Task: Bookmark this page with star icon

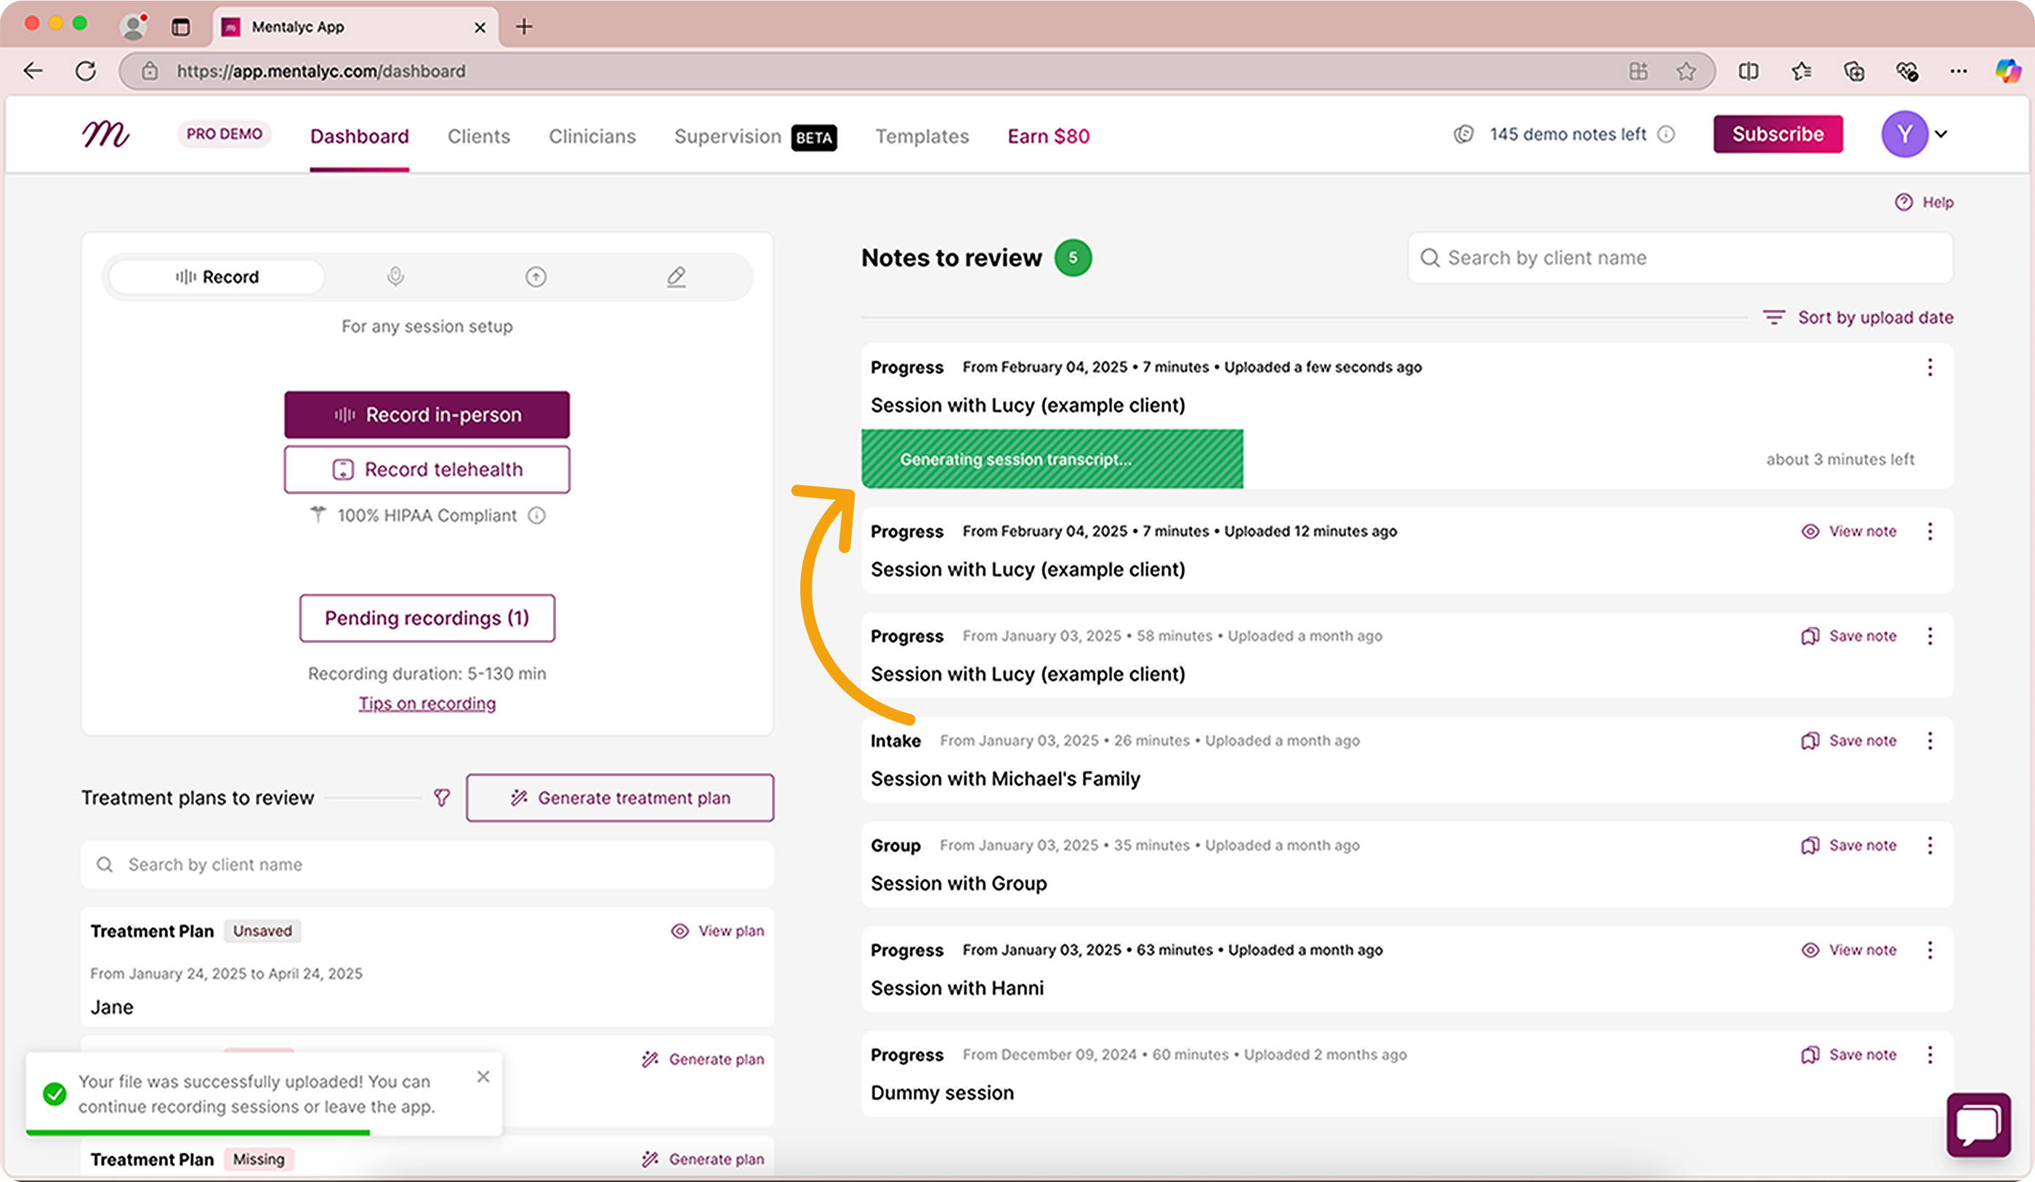Action: [1685, 71]
